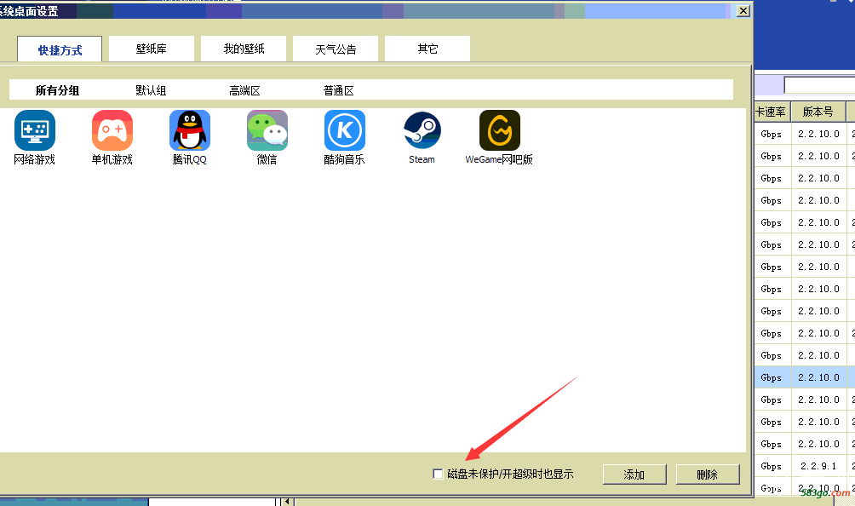Filter shortcuts by 普通区
855x506 pixels.
338,90
